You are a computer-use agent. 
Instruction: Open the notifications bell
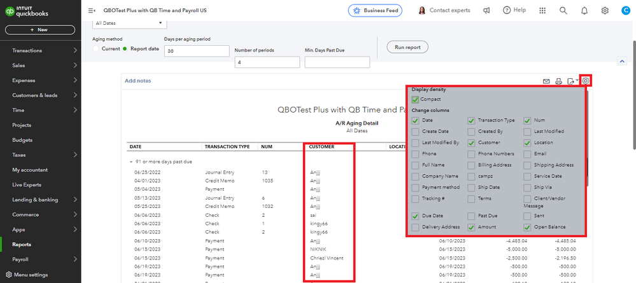coord(584,11)
